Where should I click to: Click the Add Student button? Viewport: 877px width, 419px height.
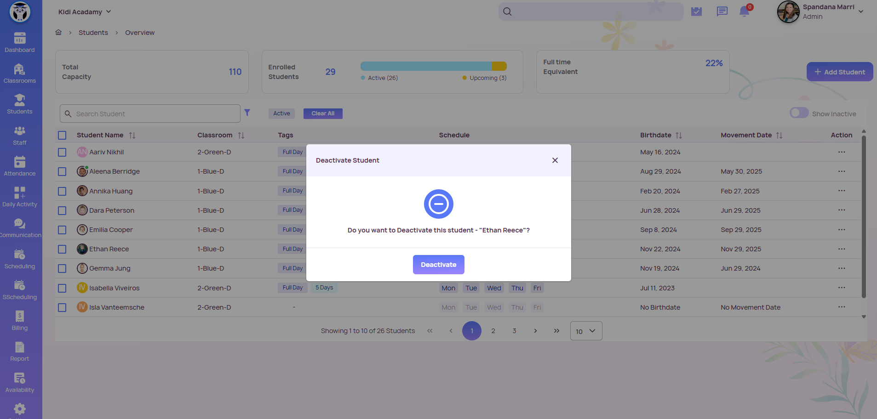coord(839,72)
